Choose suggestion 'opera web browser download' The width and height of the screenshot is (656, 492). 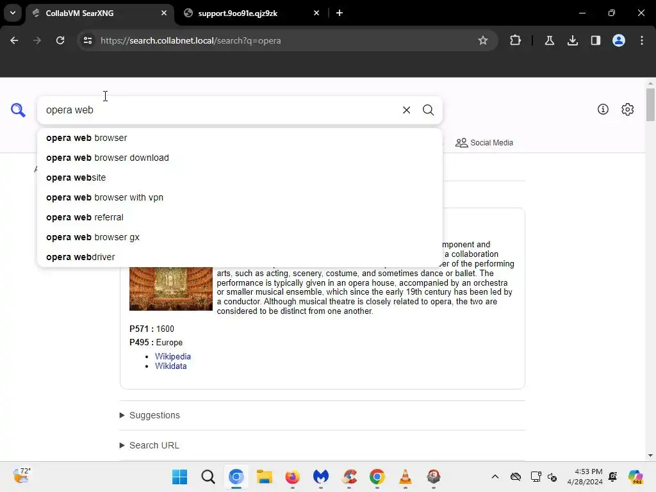[240, 158]
